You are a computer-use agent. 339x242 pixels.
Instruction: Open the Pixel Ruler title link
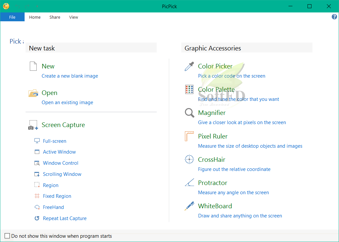tap(213, 136)
